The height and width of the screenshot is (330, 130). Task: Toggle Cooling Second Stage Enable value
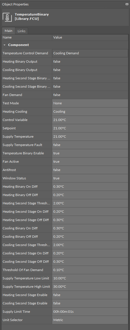pyautogui.click(x=90, y=303)
